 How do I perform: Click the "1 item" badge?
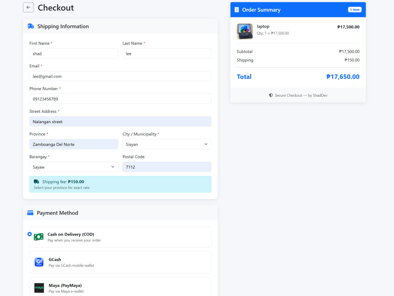point(355,9)
